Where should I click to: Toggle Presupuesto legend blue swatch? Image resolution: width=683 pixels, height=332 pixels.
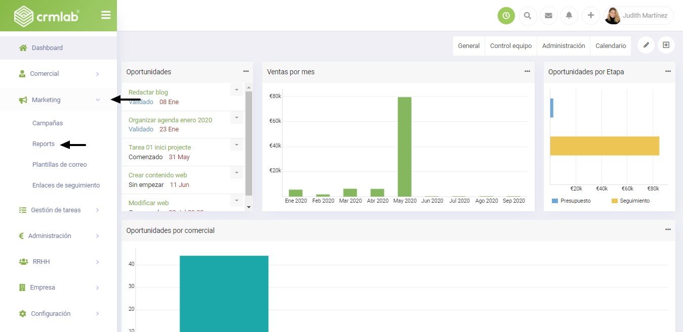pos(555,201)
